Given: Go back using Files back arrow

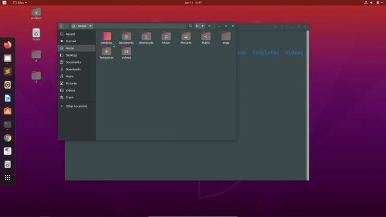Looking at the screenshot, I should click(x=62, y=26).
